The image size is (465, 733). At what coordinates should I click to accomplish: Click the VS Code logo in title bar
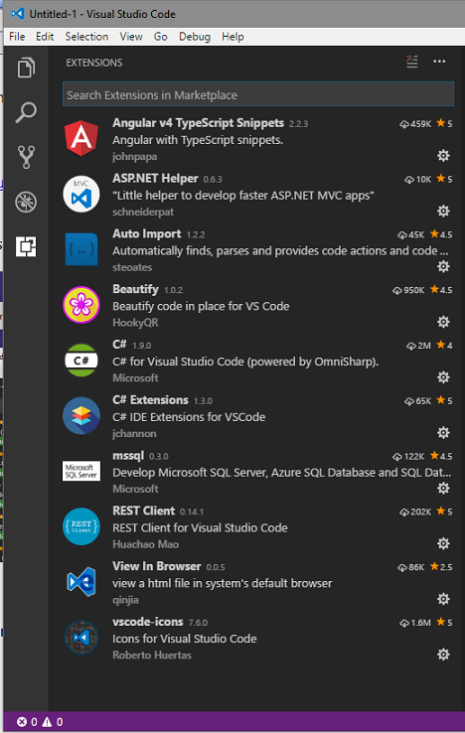(18, 14)
